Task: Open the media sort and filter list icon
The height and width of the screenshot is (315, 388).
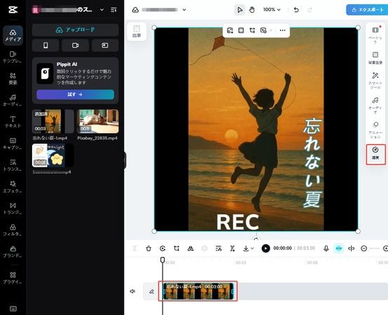Action: [x=113, y=10]
